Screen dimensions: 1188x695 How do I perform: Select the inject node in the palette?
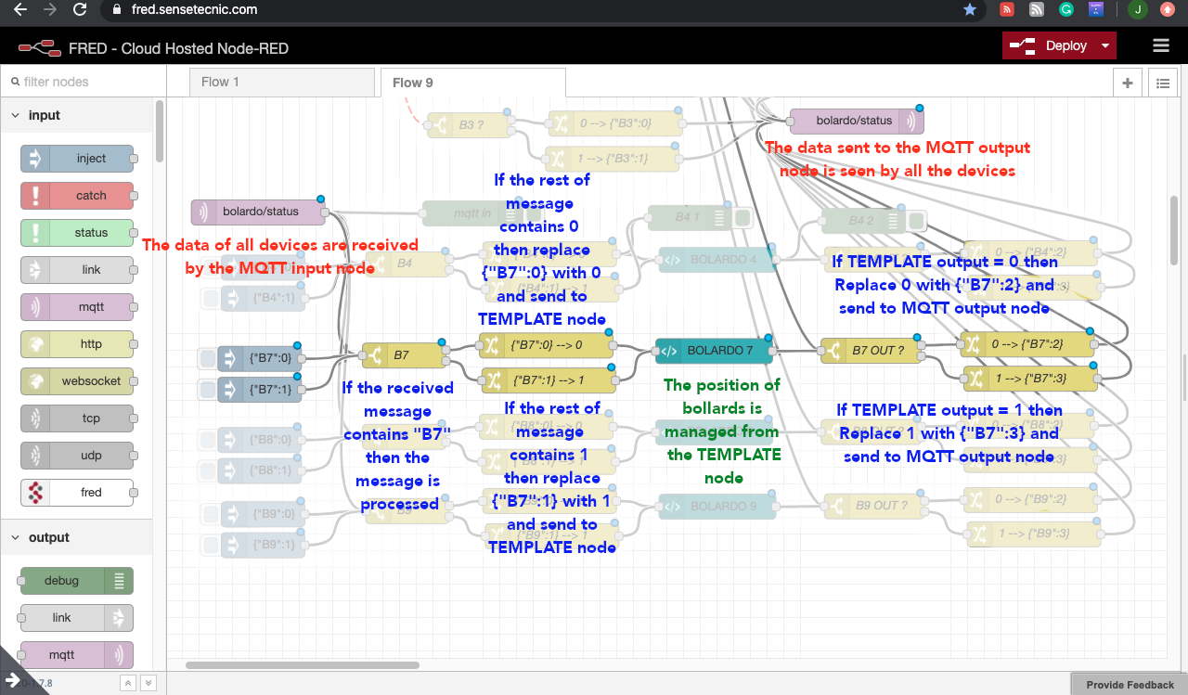coord(78,158)
